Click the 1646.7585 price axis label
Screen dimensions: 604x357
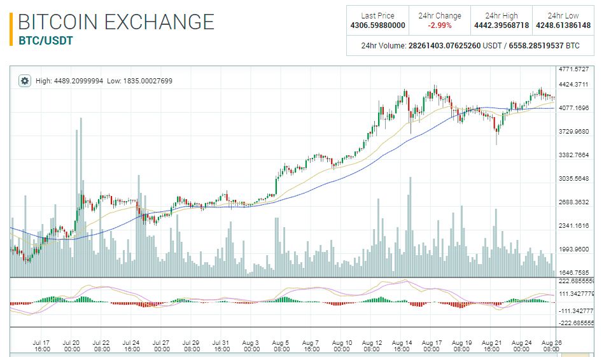pos(573,273)
